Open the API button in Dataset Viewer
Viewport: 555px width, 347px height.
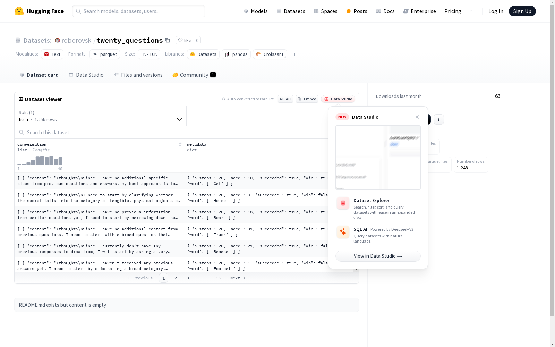pos(285,99)
